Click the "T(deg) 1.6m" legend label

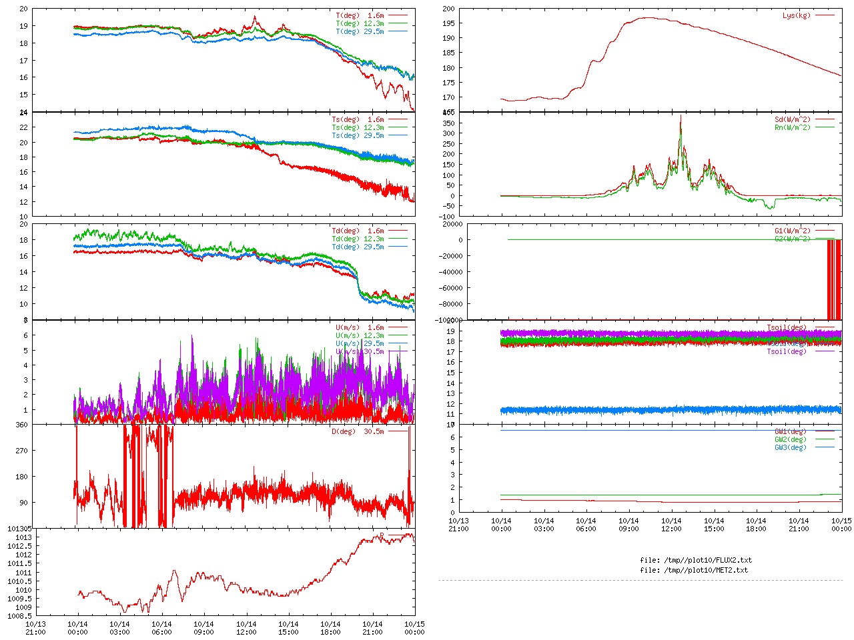[360, 15]
